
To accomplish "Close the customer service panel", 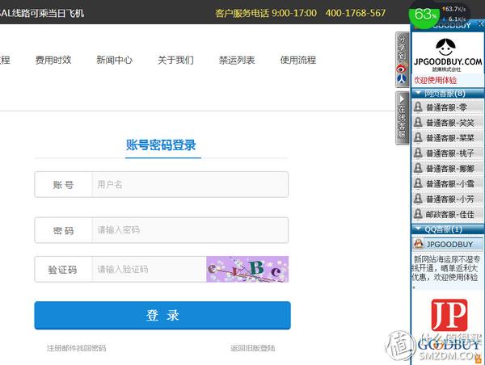I will coord(481,23).
